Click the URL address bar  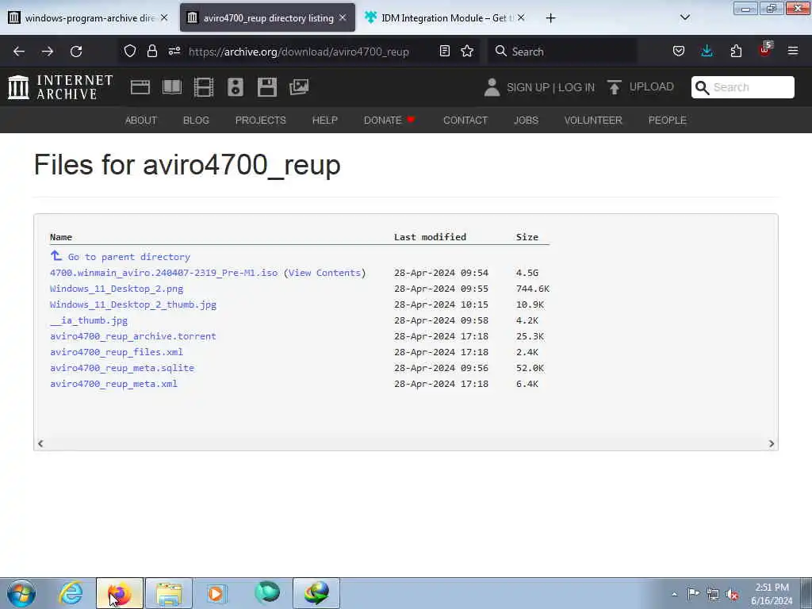(x=299, y=52)
